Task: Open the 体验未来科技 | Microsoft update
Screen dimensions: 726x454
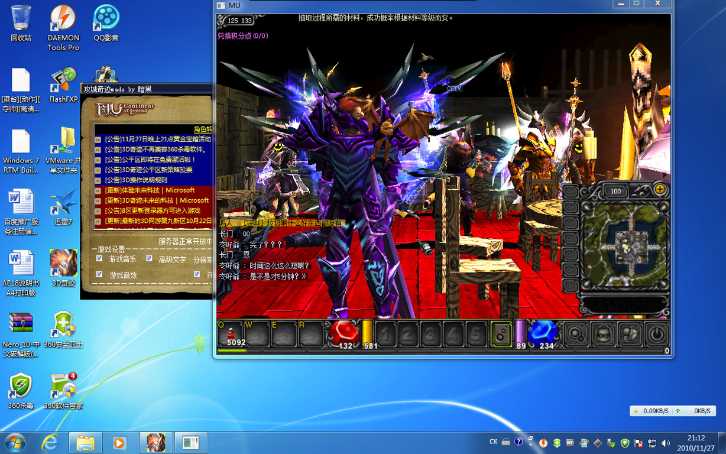Action: pyautogui.click(x=150, y=190)
